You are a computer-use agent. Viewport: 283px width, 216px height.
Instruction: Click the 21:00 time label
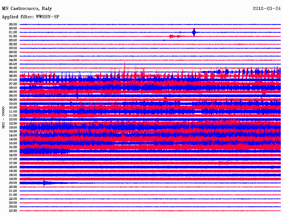(13, 191)
